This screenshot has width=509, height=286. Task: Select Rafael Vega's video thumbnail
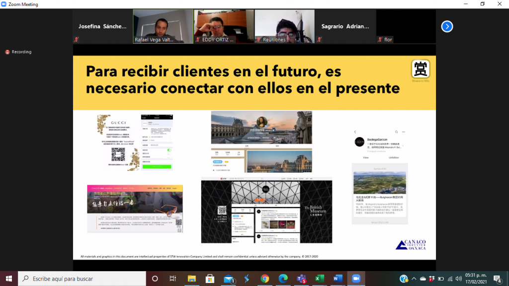click(163, 26)
